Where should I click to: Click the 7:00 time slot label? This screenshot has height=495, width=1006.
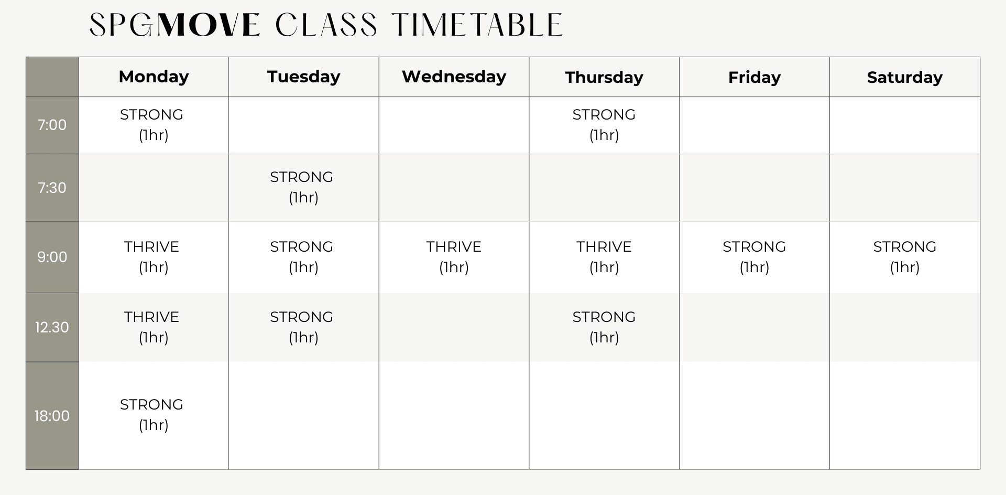(x=52, y=125)
